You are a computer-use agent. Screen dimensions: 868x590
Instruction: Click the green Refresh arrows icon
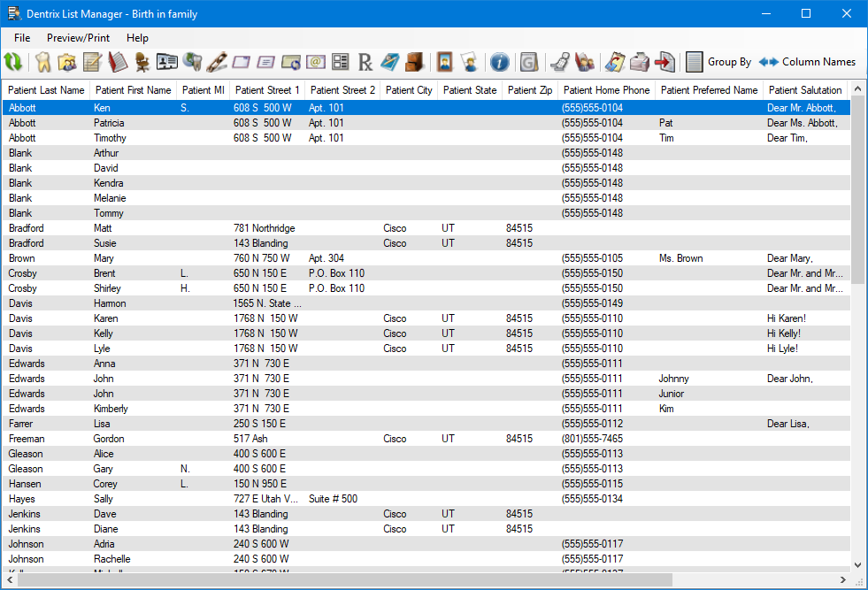click(13, 62)
